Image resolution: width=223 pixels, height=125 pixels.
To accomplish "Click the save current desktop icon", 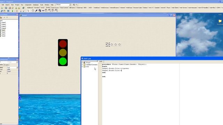I will pos(74,5).
